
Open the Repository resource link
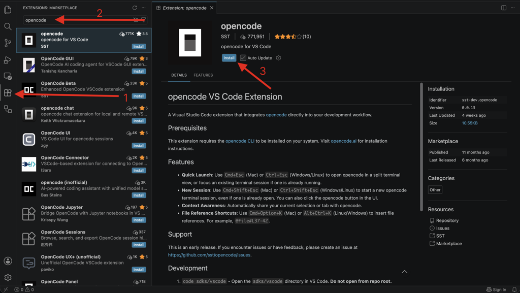(x=447, y=220)
